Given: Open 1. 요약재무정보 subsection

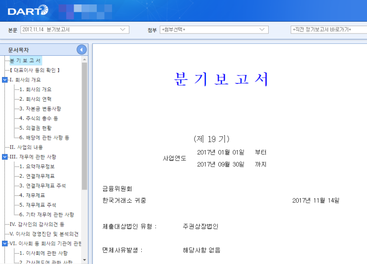Looking at the screenshot, I should 37,166.
